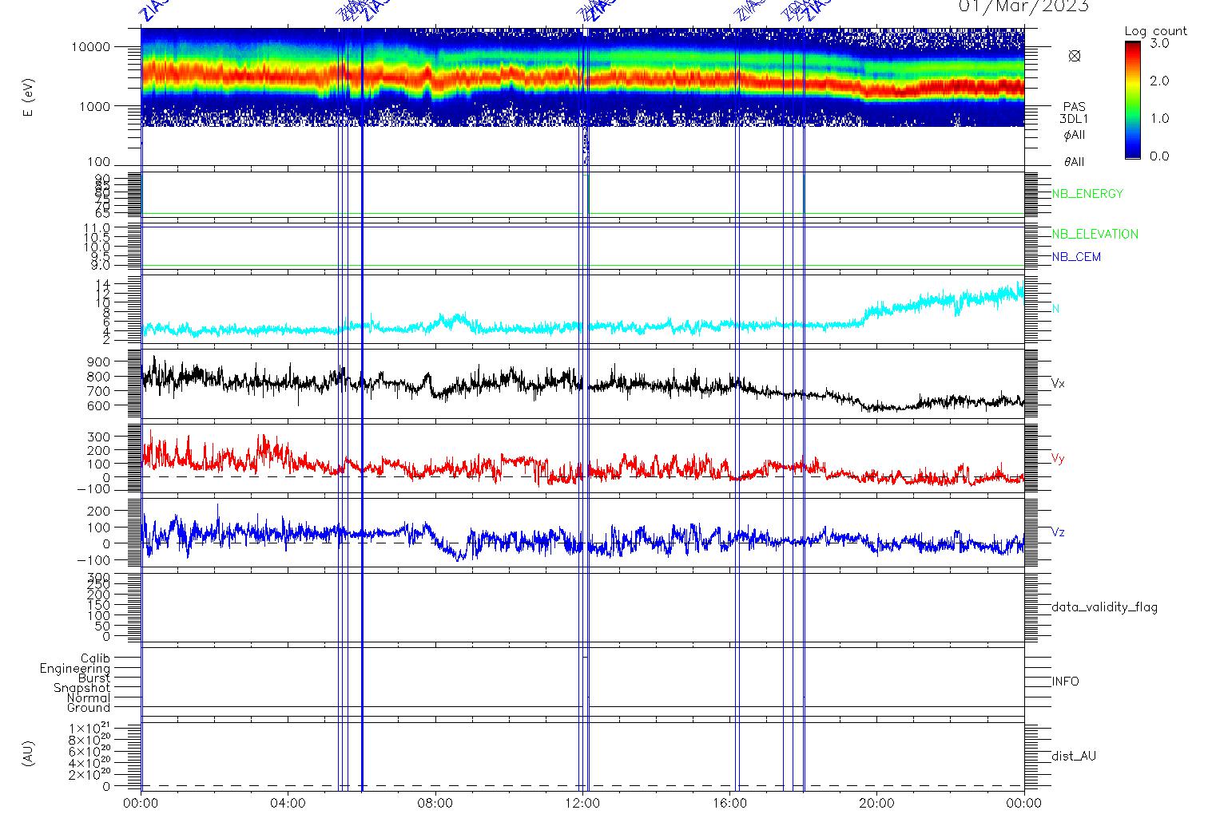
Task: Click the Log count colorbar gradient
Action: point(1133,100)
